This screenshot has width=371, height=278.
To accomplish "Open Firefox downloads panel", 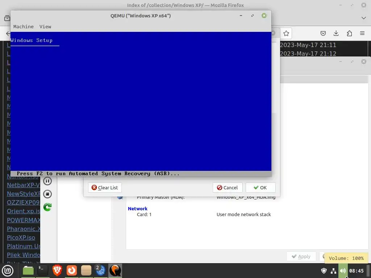I will (x=336, y=33).
